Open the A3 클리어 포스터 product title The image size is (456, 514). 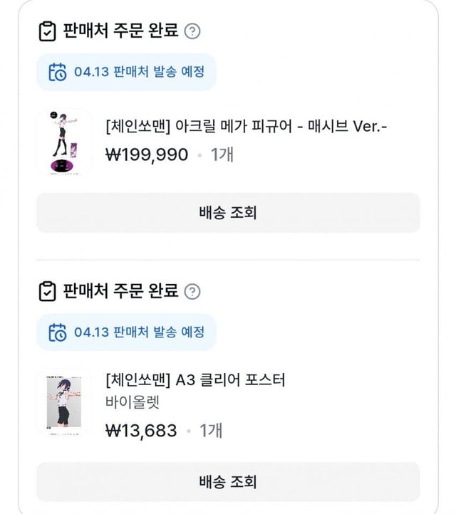pos(195,379)
